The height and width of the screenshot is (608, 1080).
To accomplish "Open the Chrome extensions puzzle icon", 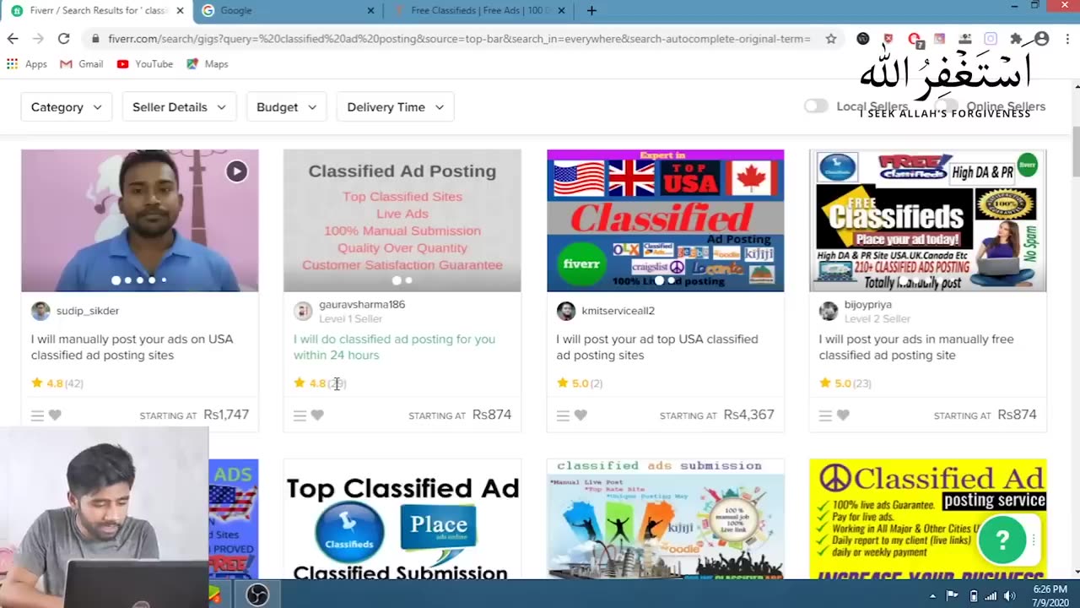I will click(1016, 39).
